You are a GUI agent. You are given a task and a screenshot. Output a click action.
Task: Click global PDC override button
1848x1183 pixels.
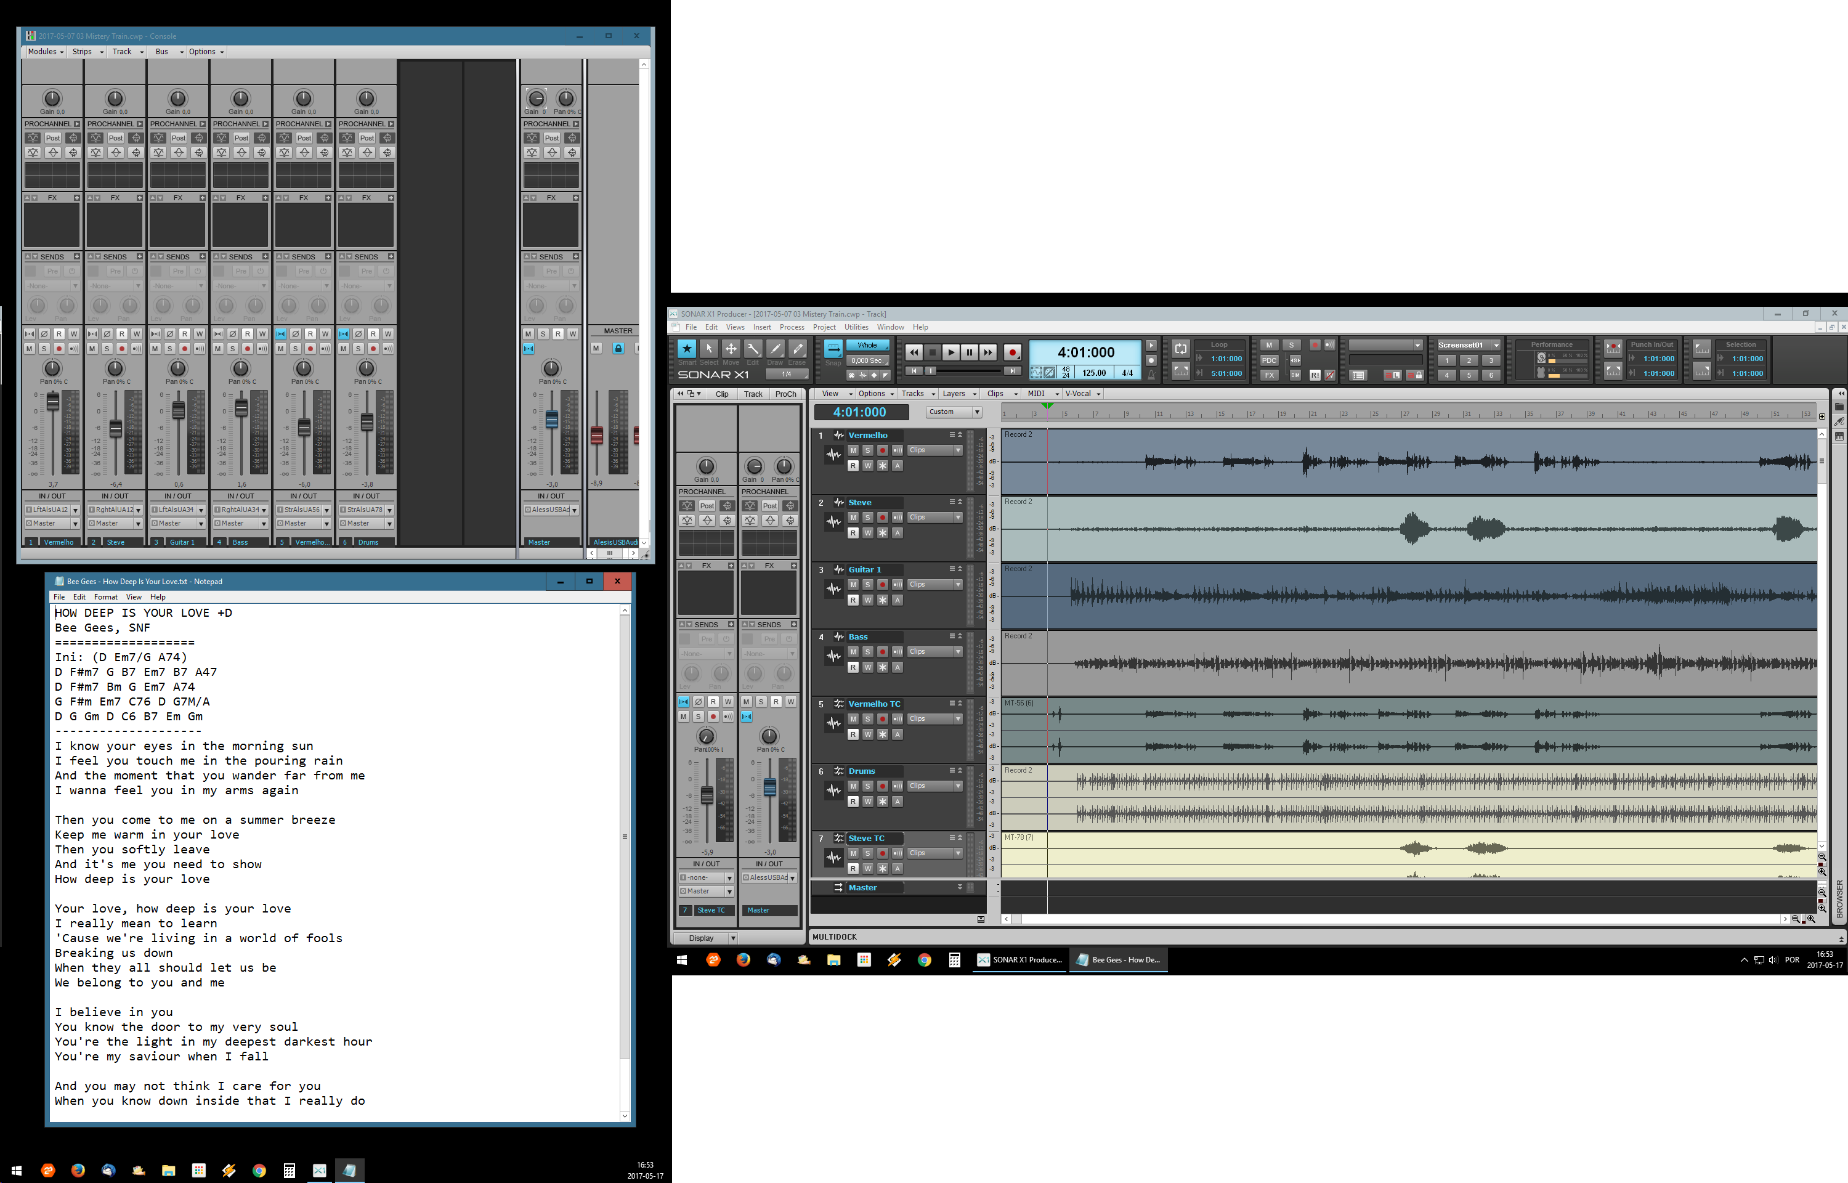click(1269, 360)
